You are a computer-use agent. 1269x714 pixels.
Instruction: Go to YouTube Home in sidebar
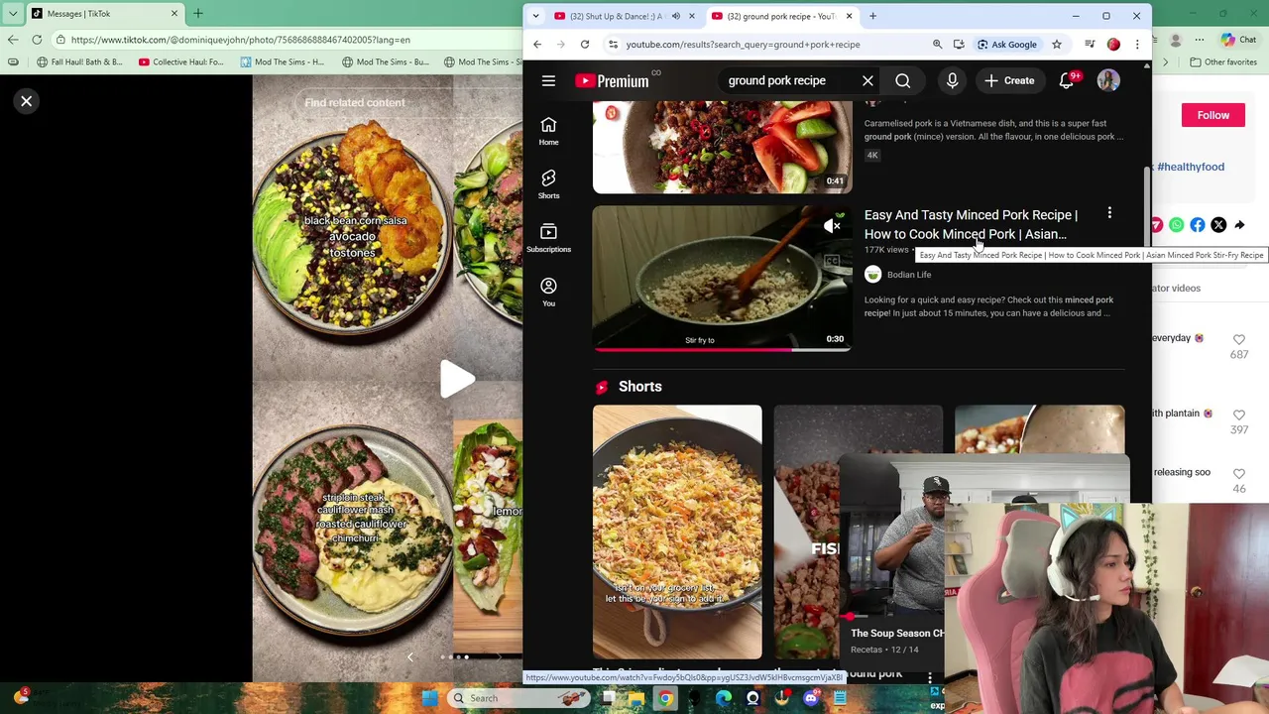coord(548,131)
